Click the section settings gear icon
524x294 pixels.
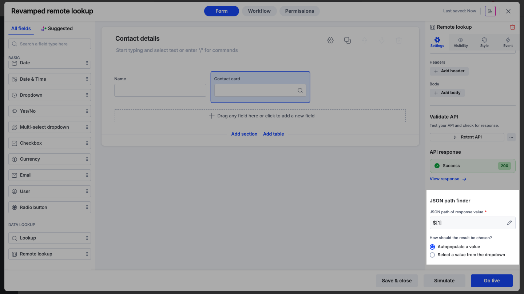click(x=330, y=40)
